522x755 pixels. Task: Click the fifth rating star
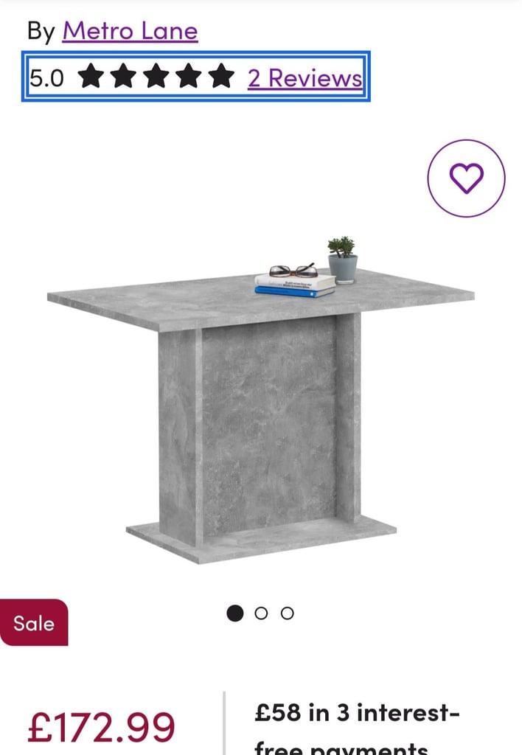[221, 76]
